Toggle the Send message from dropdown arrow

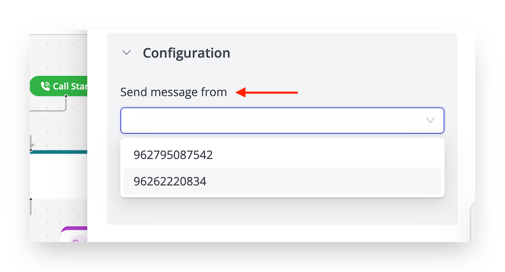430,121
